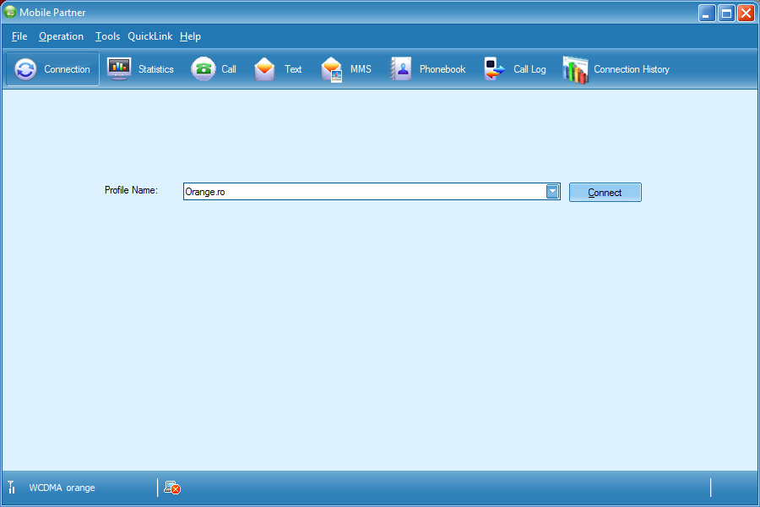Open the QuickLink menu
The height and width of the screenshot is (507, 760).
click(x=149, y=36)
